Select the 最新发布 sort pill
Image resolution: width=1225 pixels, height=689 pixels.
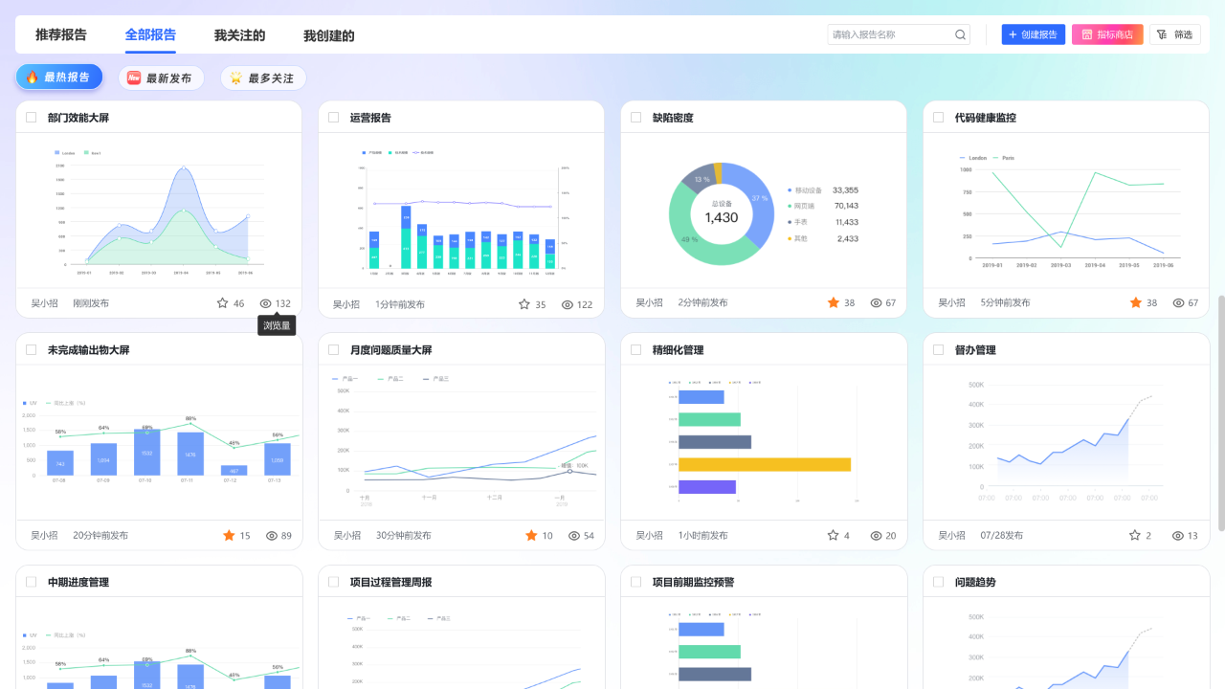tap(161, 78)
